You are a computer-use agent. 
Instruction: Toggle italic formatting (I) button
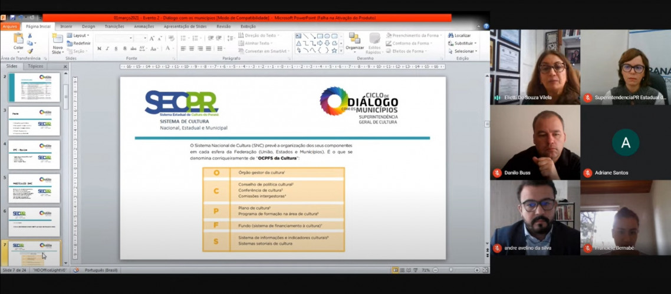tap(107, 48)
